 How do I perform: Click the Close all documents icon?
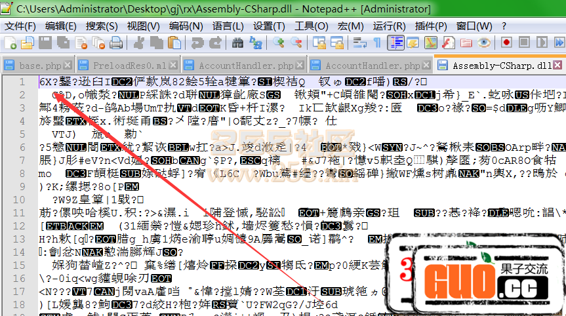94,43
